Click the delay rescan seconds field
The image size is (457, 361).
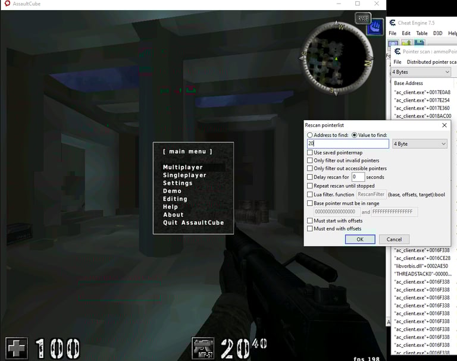click(358, 177)
